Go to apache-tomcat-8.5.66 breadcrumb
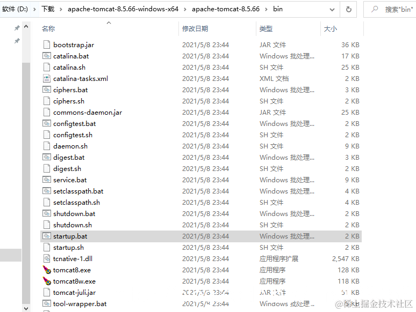Image resolution: width=416 pixels, height=312 pixels. [x=226, y=9]
